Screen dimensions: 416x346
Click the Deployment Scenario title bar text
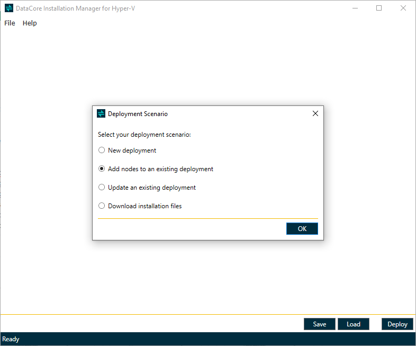click(x=138, y=113)
